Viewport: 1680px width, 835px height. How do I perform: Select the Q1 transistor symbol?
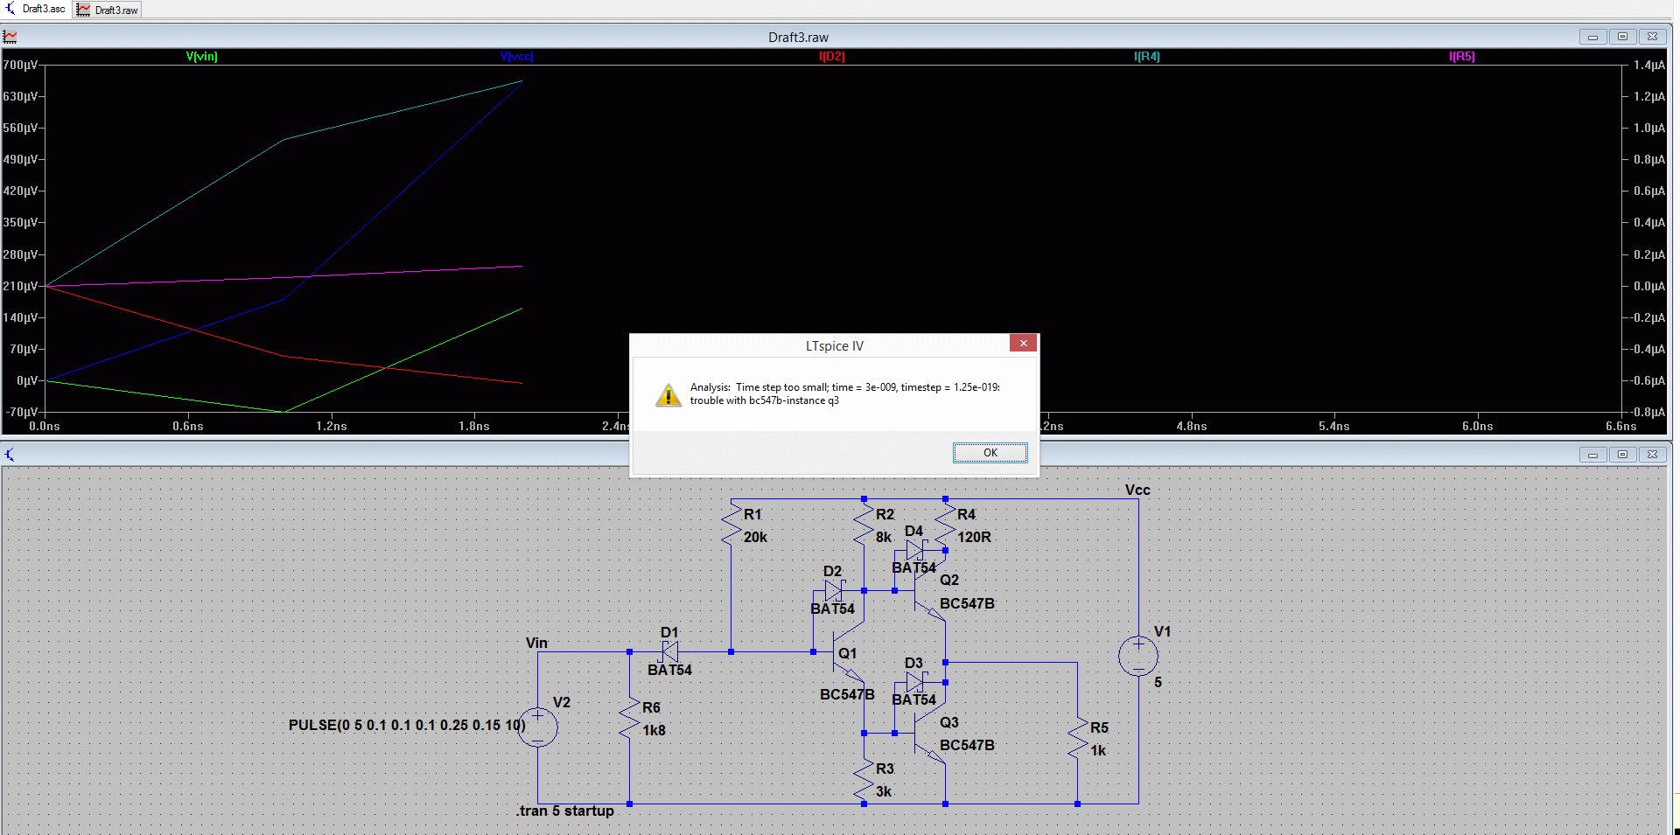842,652
